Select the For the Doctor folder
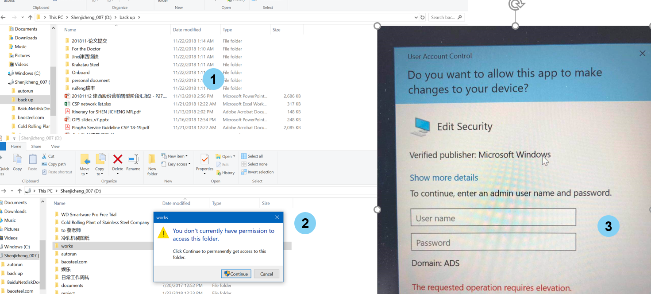651x294 pixels. point(86,49)
